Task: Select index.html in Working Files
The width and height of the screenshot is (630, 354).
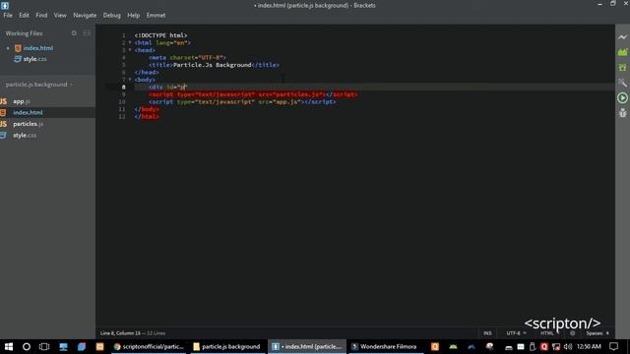Action: coord(37,48)
